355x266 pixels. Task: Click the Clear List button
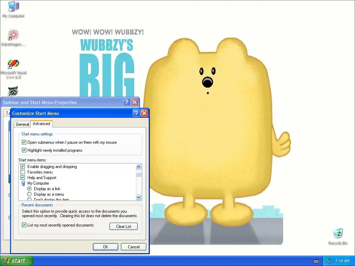(124, 227)
